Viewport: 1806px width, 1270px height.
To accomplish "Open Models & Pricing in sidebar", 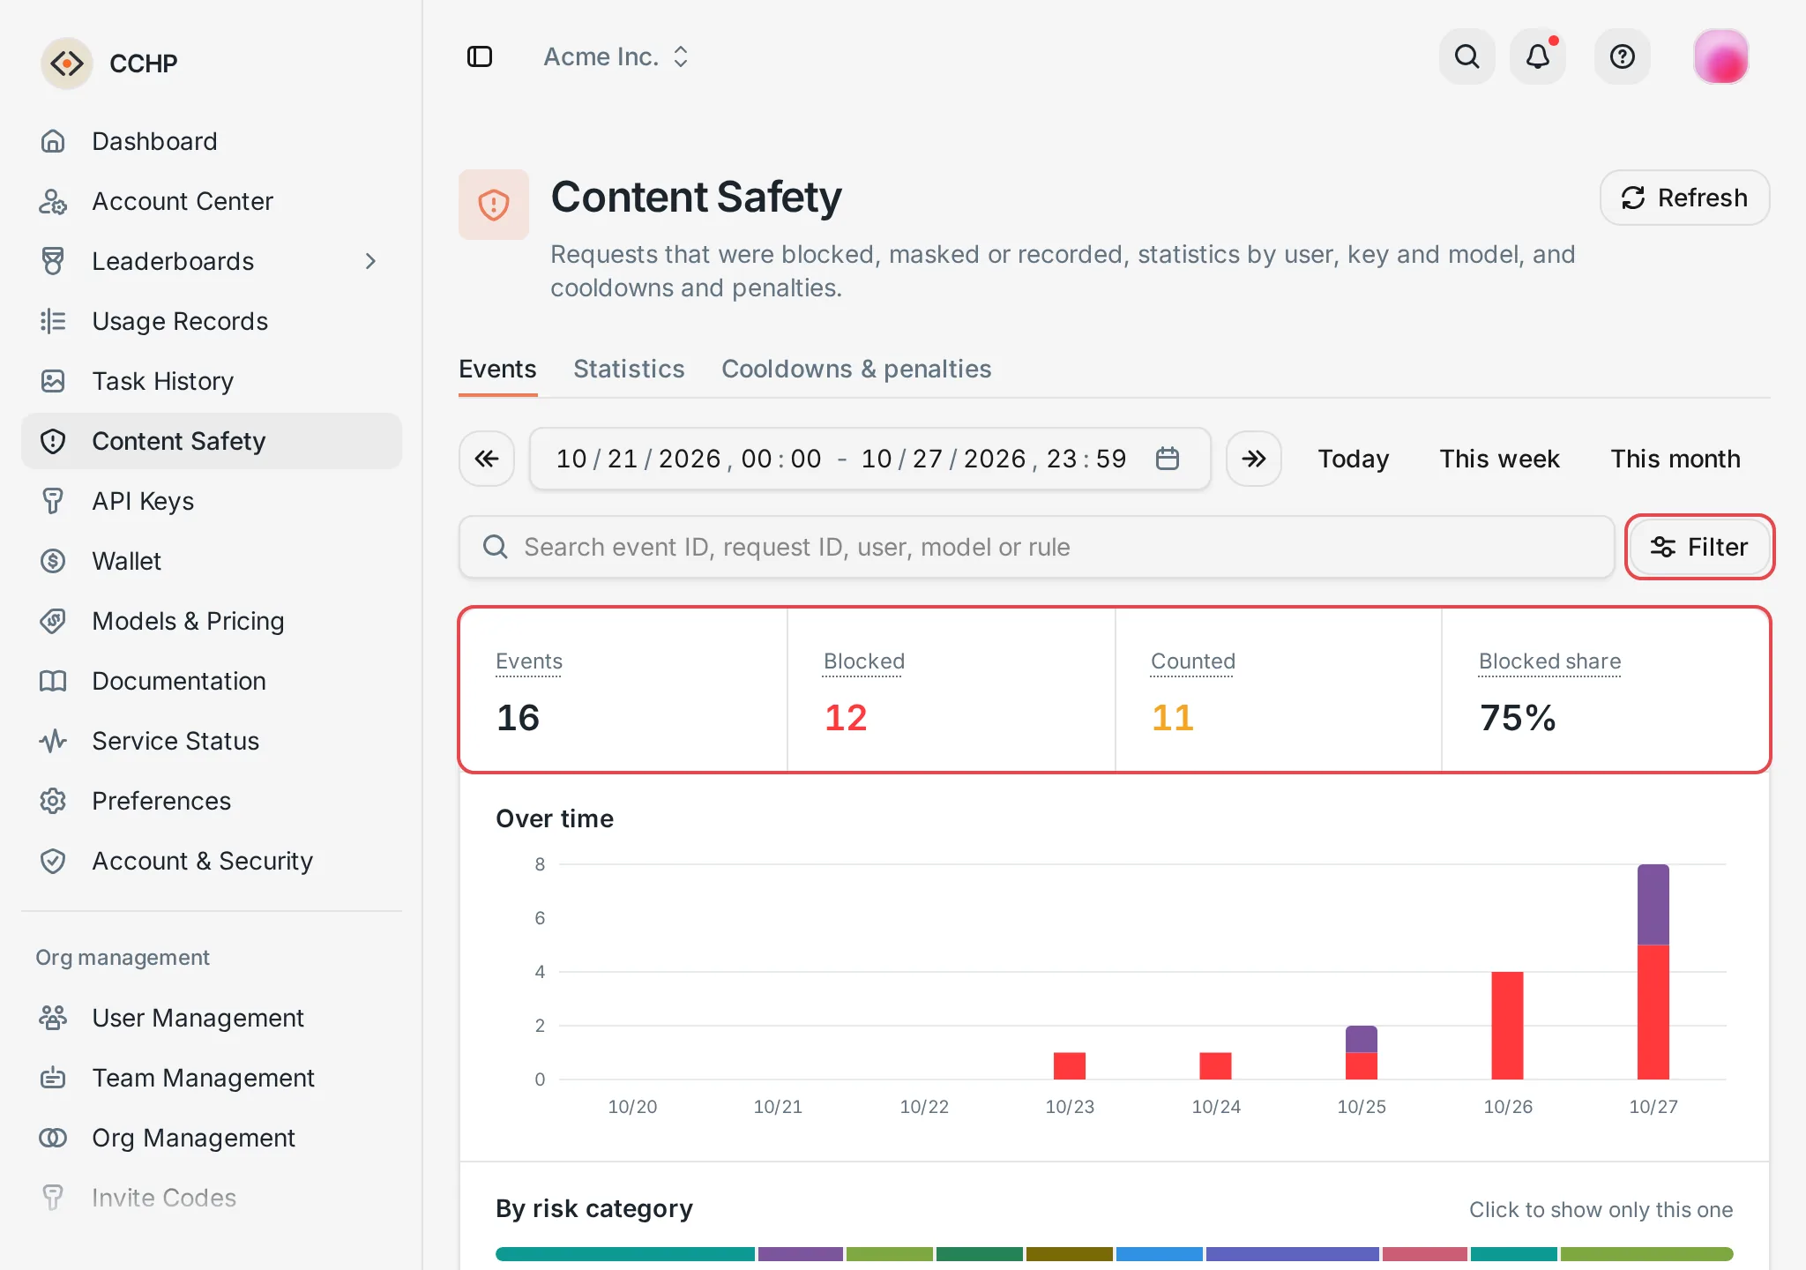I will [212, 621].
